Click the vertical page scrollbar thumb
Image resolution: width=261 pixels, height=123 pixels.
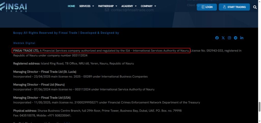click(259, 106)
